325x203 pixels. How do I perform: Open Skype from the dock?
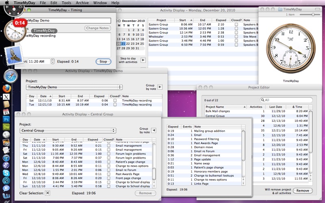point(6,173)
